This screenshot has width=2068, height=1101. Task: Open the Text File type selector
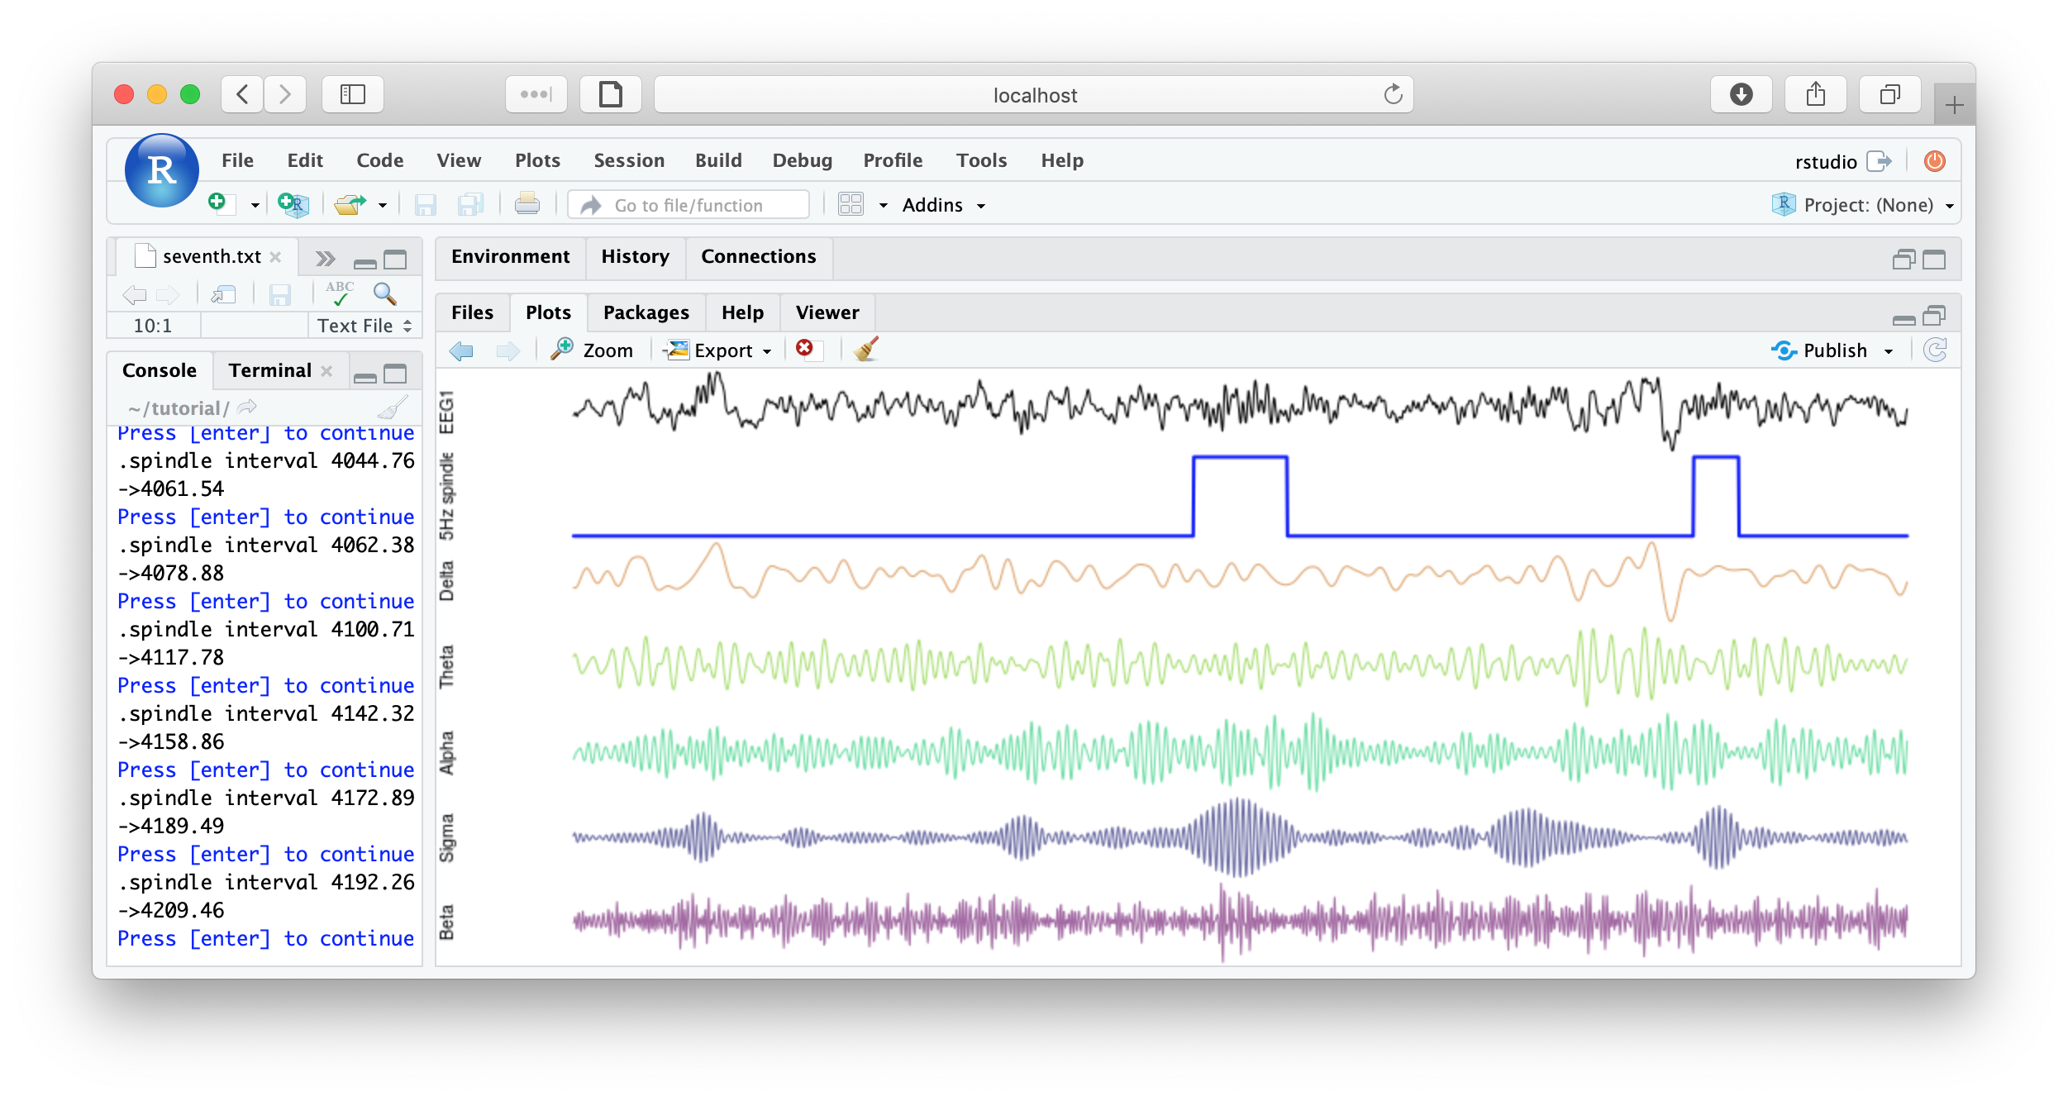tap(365, 326)
